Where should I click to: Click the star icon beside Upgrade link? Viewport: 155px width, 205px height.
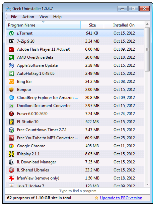(x=96, y=198)
